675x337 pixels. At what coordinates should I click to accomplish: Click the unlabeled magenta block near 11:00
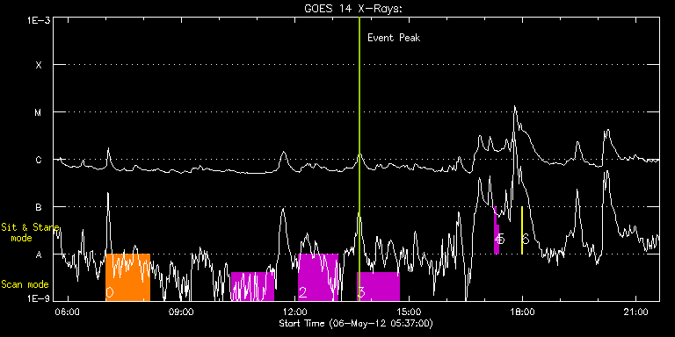pyautogui.click(x=252, y=286)
